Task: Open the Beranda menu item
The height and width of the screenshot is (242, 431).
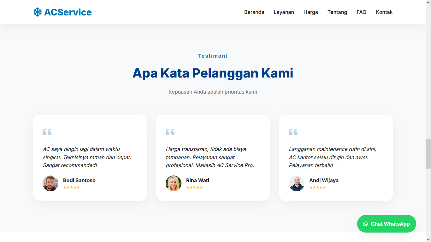Action: pyautogui.click(x=254, y=12)
